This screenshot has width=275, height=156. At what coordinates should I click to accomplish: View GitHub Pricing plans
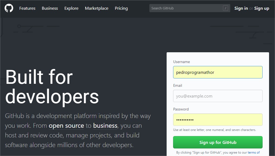click(x=121, y=8)
